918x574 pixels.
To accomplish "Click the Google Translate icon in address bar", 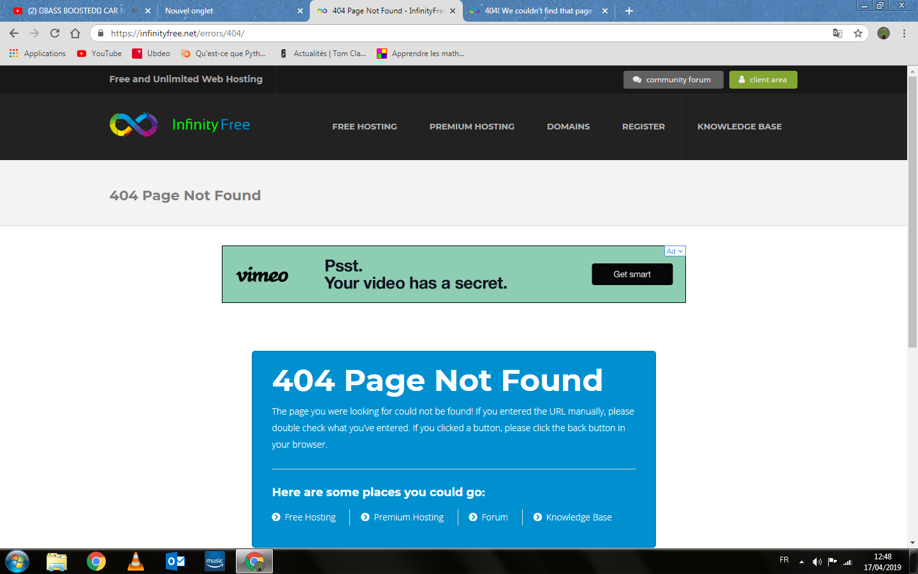I will coord(838,33).
